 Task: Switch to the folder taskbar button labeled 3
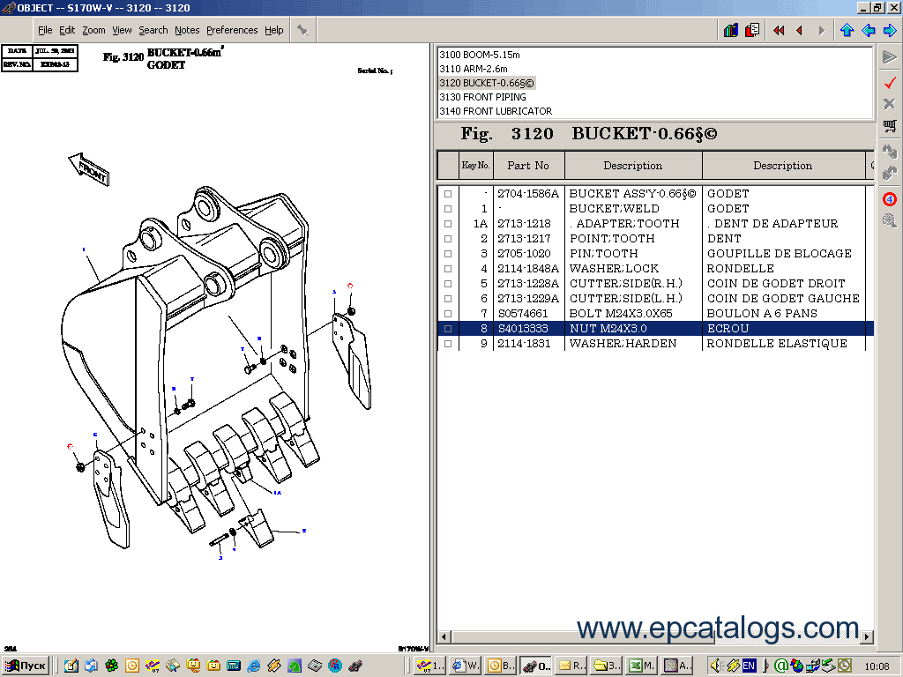coord(607,666)
